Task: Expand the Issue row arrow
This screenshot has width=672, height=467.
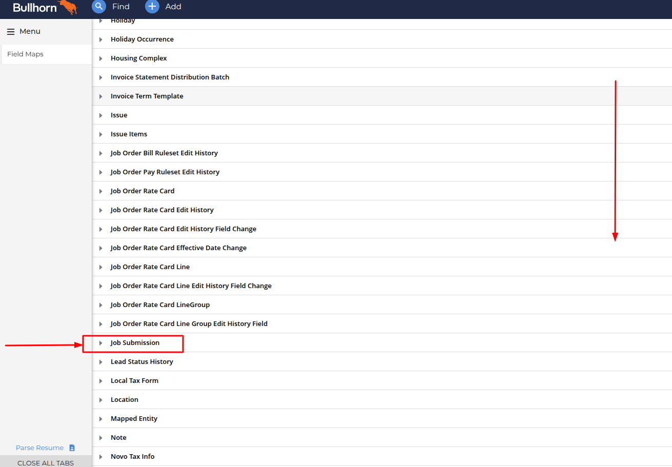Action: 101,115
